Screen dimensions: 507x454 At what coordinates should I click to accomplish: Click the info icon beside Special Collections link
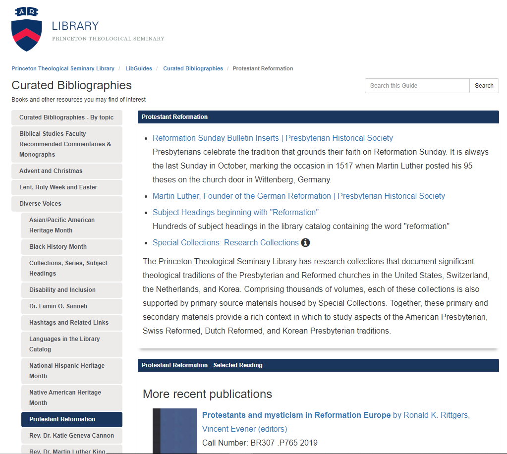coord(305,242)
